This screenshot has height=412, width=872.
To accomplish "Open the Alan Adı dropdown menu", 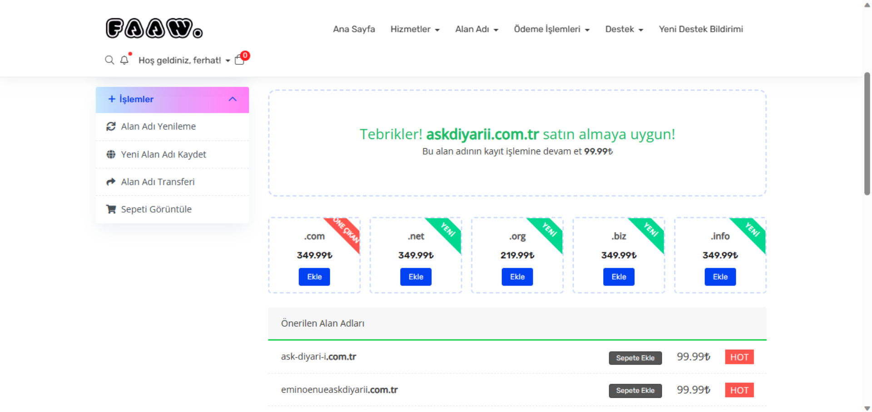I will (x=477, y=29).
